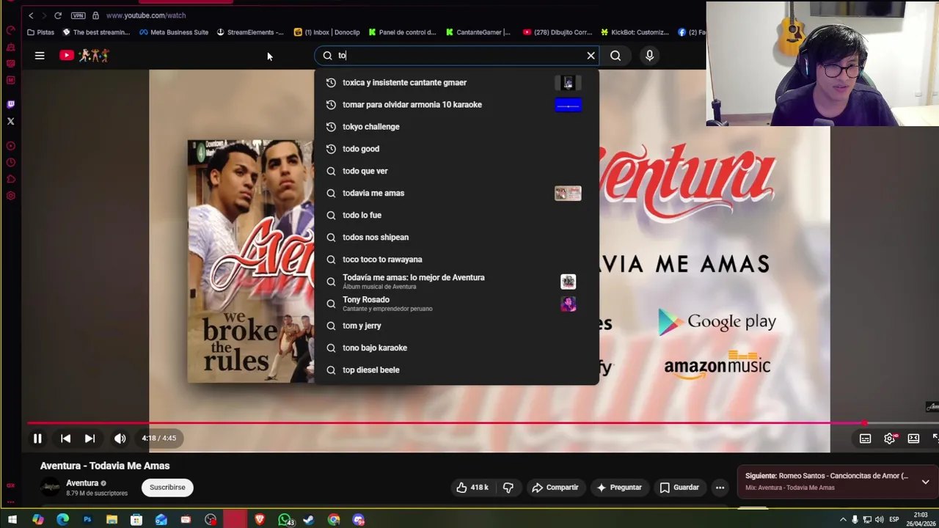The image size is (939, 528).
Task: View site info via the padlock icon
Action: click(95, 15)
